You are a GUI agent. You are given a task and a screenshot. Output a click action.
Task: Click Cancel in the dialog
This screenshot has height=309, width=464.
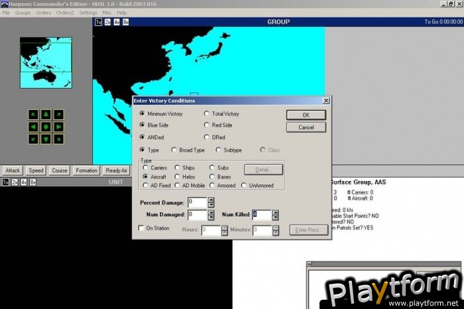[x=306, y=127]
